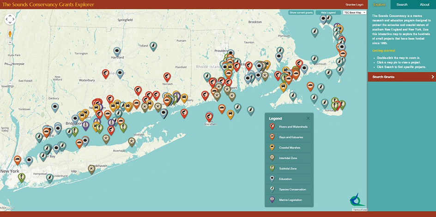The image size is (436, 217).
Task: Click the Brockton label on the map
Action: point(255,22)
